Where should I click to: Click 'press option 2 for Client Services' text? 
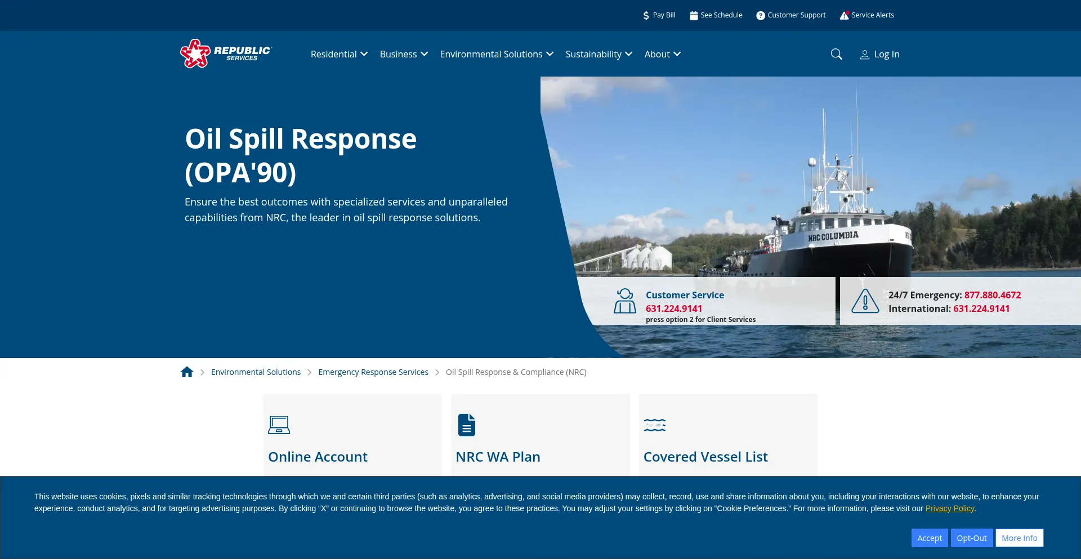point(700,320)
